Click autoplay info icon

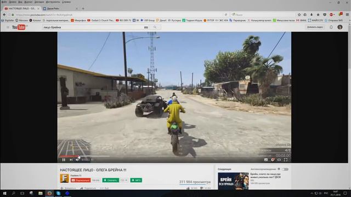279,169
